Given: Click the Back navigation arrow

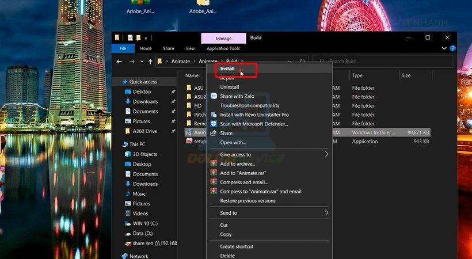Looking at the screenshot, I should point(119,62).
